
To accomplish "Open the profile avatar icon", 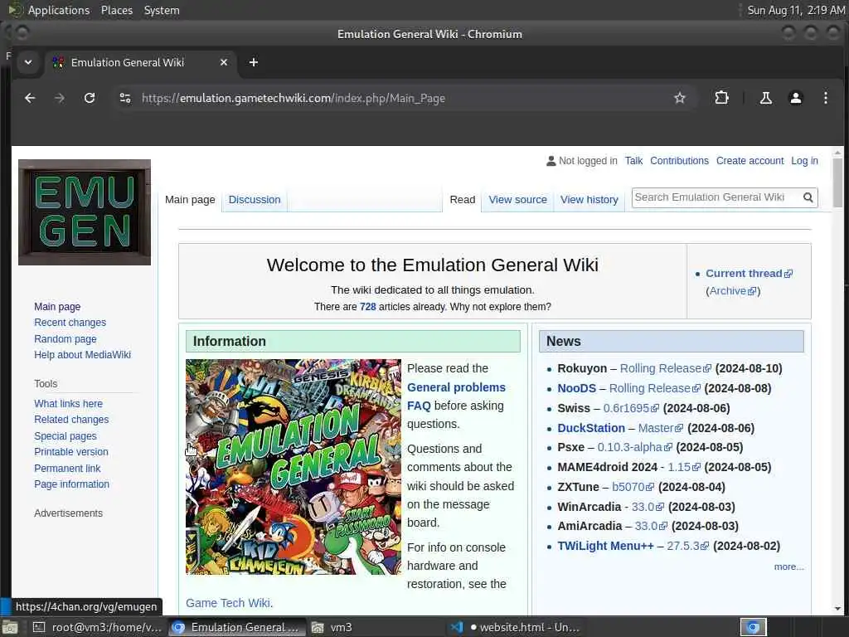I will click(795, 98).
